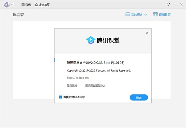Expand the 我的积分 dropdown chevron
Viewport: 186px width, 128px height.
146,15
